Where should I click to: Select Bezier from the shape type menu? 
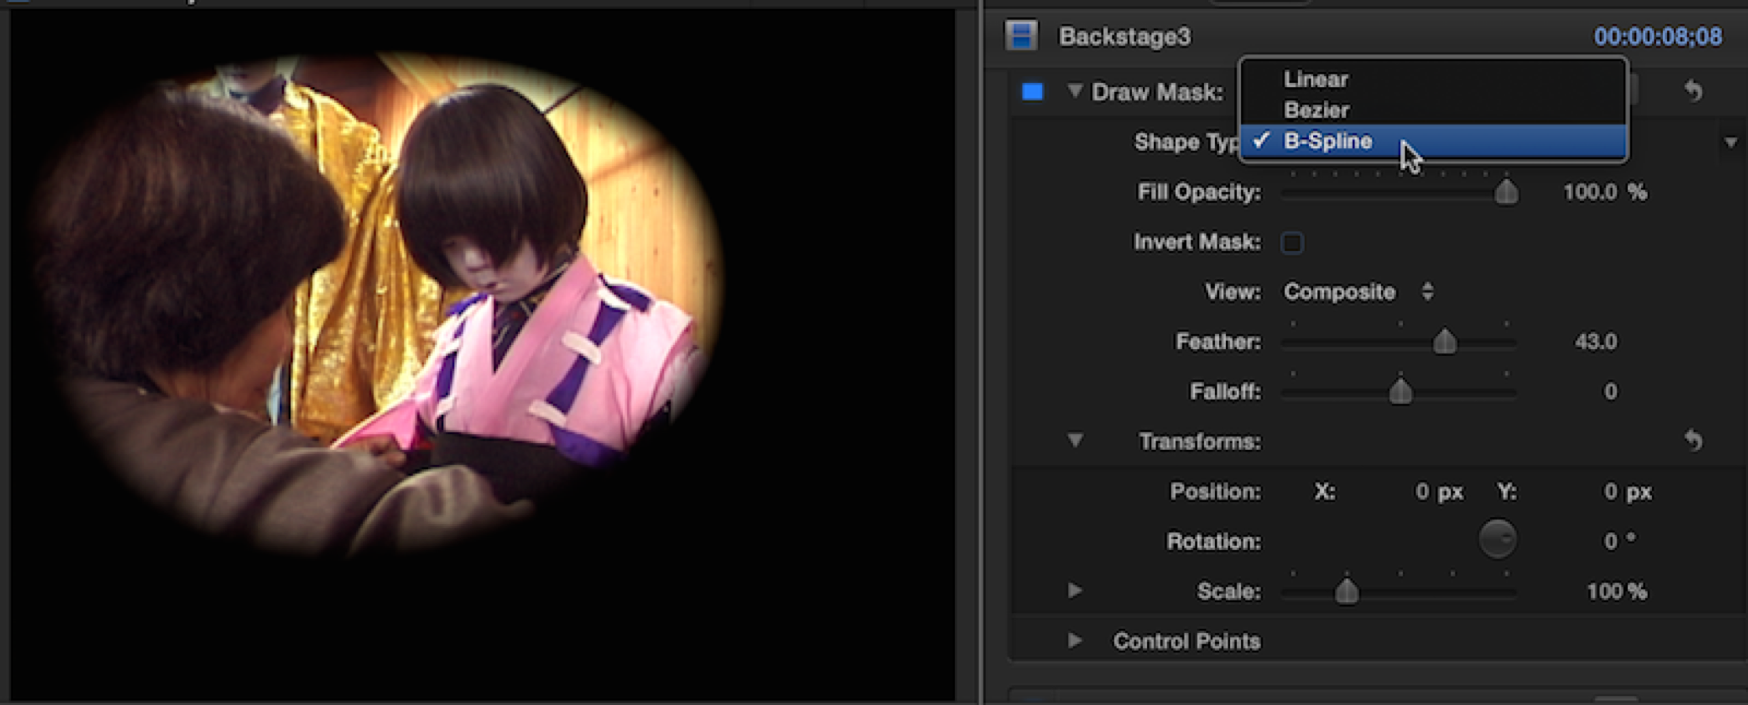pyautogui.click(x=1316, y=110)
